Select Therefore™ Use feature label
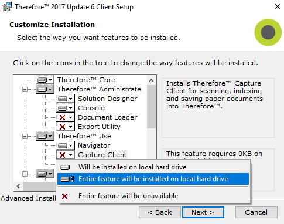Image resolution: width=284 pixels, height=224 pixels. (x=84, y=136)
